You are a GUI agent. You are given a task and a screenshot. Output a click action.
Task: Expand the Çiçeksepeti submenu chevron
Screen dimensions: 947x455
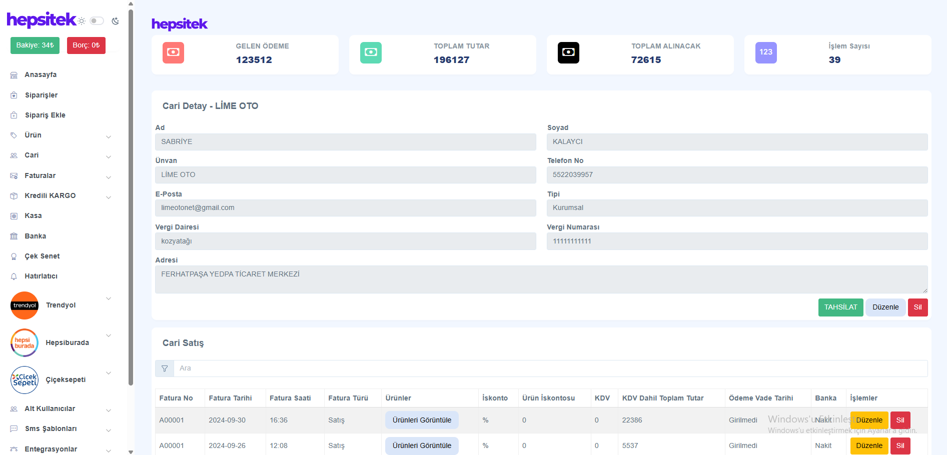(109, 373)
